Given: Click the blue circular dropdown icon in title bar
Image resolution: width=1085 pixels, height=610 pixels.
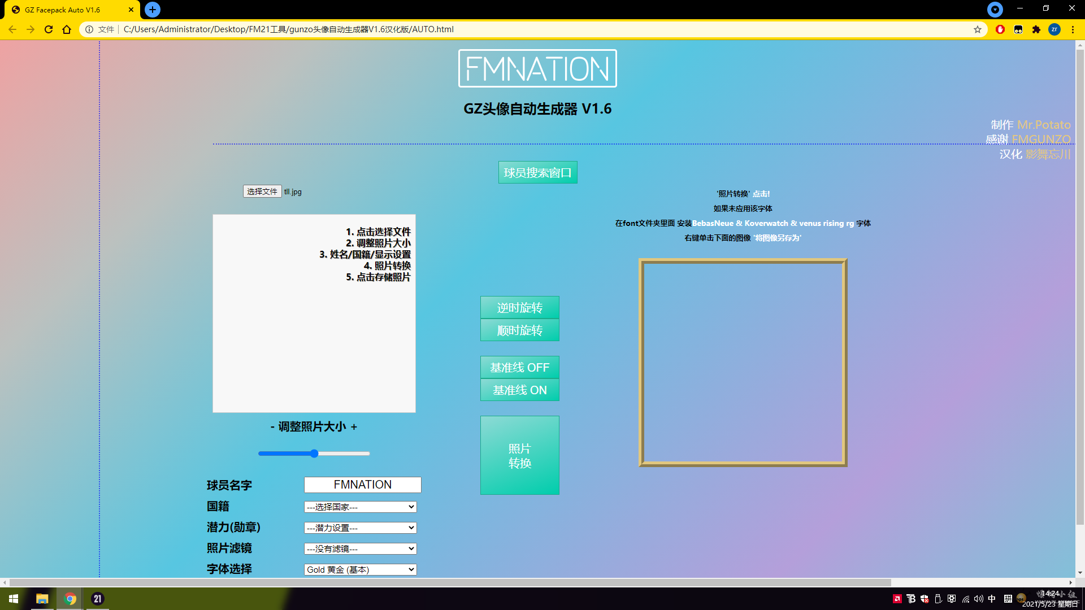Looking at the screenshot, I should (x=995, y=9).
